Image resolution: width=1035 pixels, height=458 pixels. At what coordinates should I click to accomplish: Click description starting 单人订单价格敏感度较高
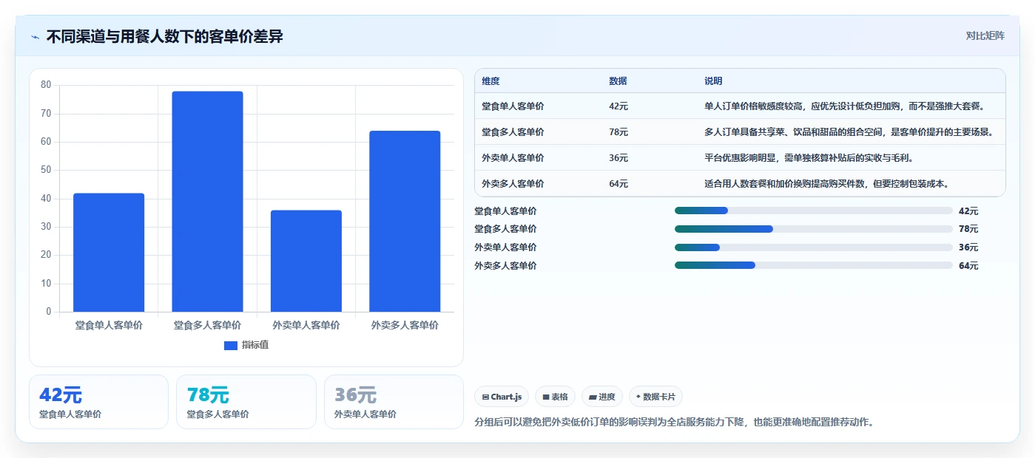coord(845,106)
